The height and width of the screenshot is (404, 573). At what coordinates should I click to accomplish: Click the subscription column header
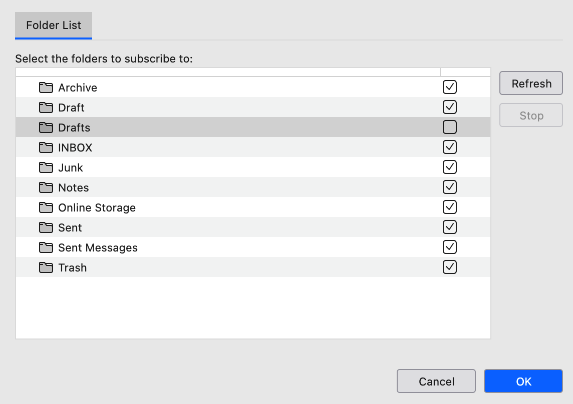pyautogui.click(x=465, y=72)
